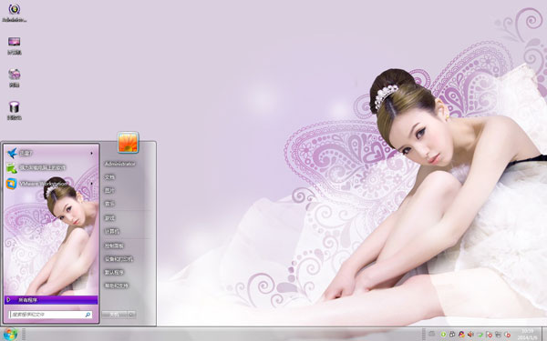Image resolution: width=547 pixels, height=341 pixels.
Task: Open the volume speaker tray icon
Action: 470,335
